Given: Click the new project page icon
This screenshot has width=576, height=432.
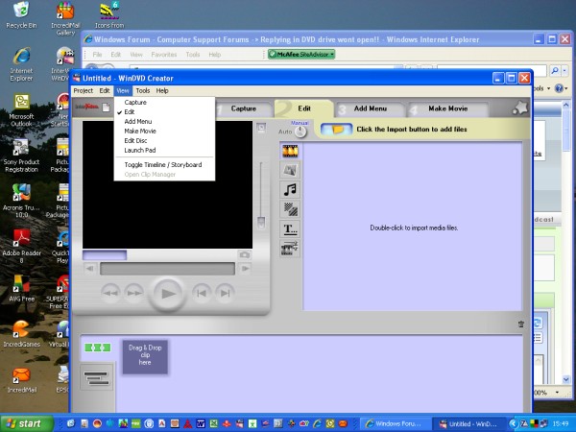Looking at the screenshot, I should coord(106,108).
